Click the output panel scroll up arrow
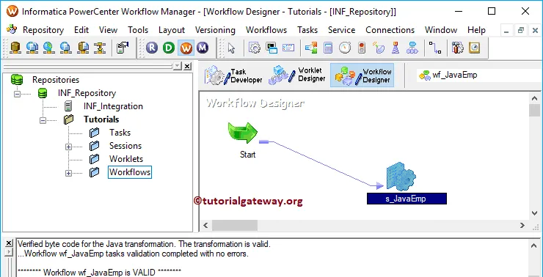 [x=534, y=245]
